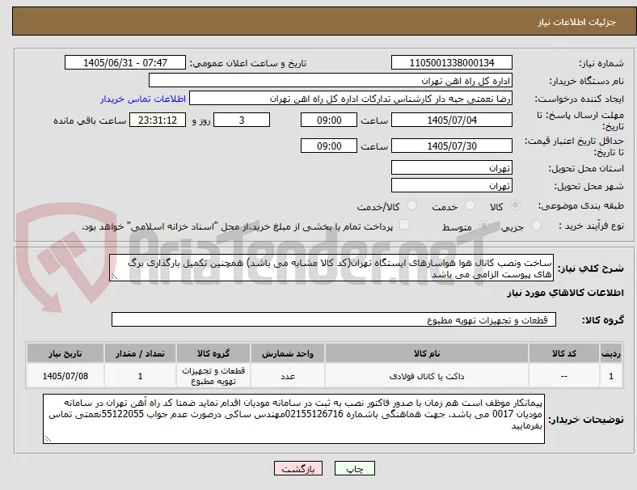Click the delivery province field تهران
Image resolution: width=637 pixels, height=490 pixels.
(x=452, y=167)
